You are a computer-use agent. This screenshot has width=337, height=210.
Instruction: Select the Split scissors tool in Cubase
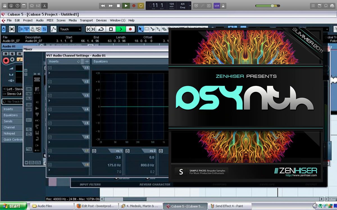coord(152,29)
